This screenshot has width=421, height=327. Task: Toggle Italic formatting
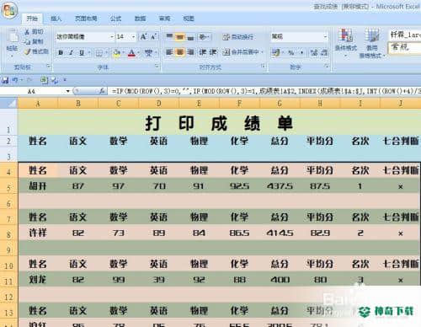pyautogui.click(x=71, y=53)
